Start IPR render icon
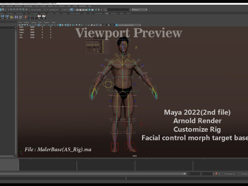248x186 pixels. 83,10
